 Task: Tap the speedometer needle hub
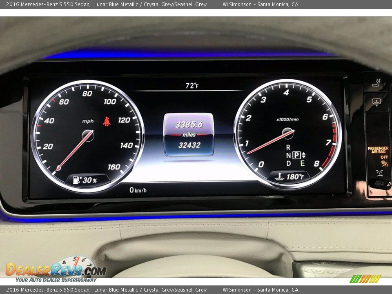point(88,136)
